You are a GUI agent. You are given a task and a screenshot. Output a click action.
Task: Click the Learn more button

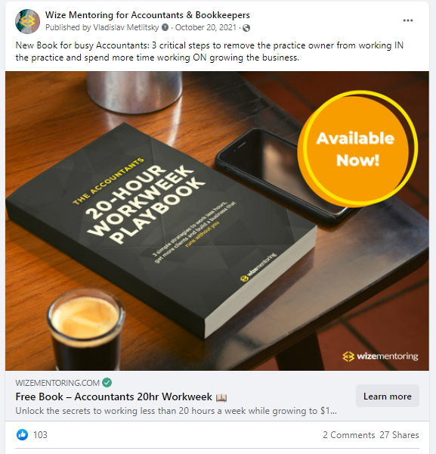tap(388, 396)
